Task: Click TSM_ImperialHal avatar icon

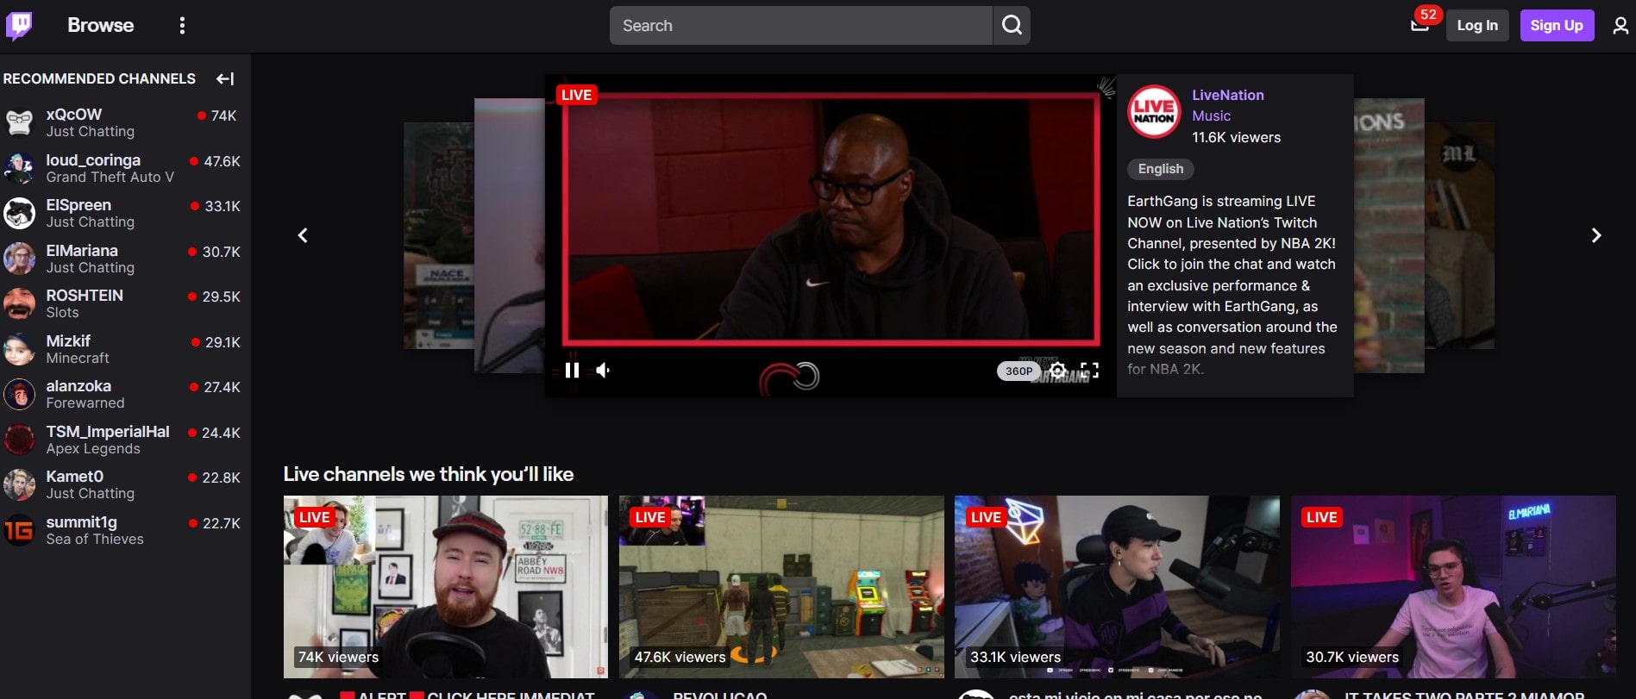Action: (x=19, y=440)
